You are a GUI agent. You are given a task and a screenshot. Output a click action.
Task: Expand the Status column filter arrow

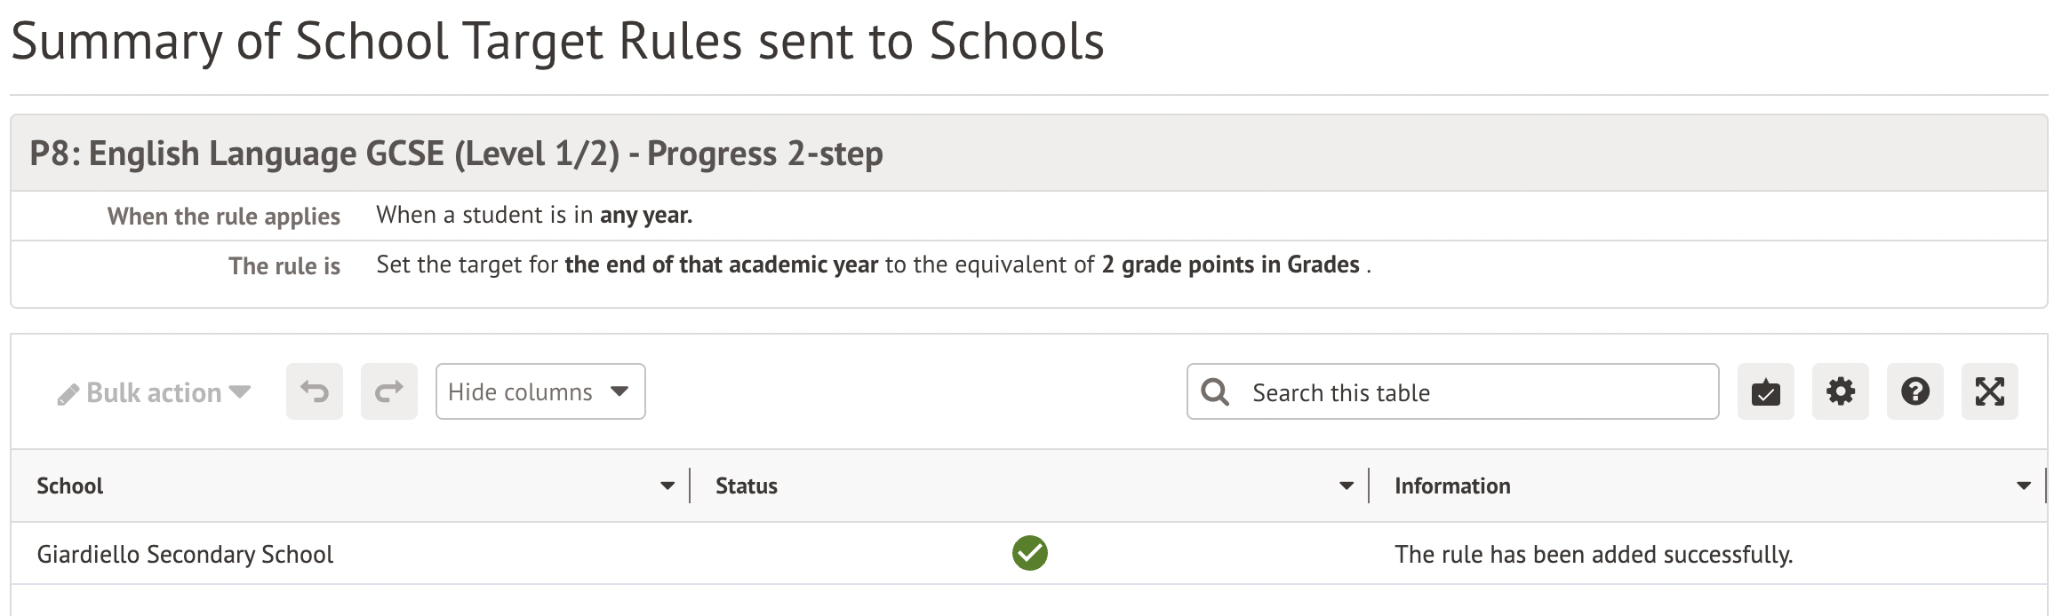pyautogui.click(x=1347, y=486)
